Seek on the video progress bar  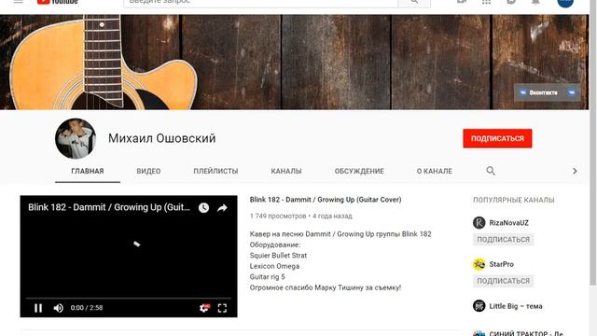(x=129, y=298)
